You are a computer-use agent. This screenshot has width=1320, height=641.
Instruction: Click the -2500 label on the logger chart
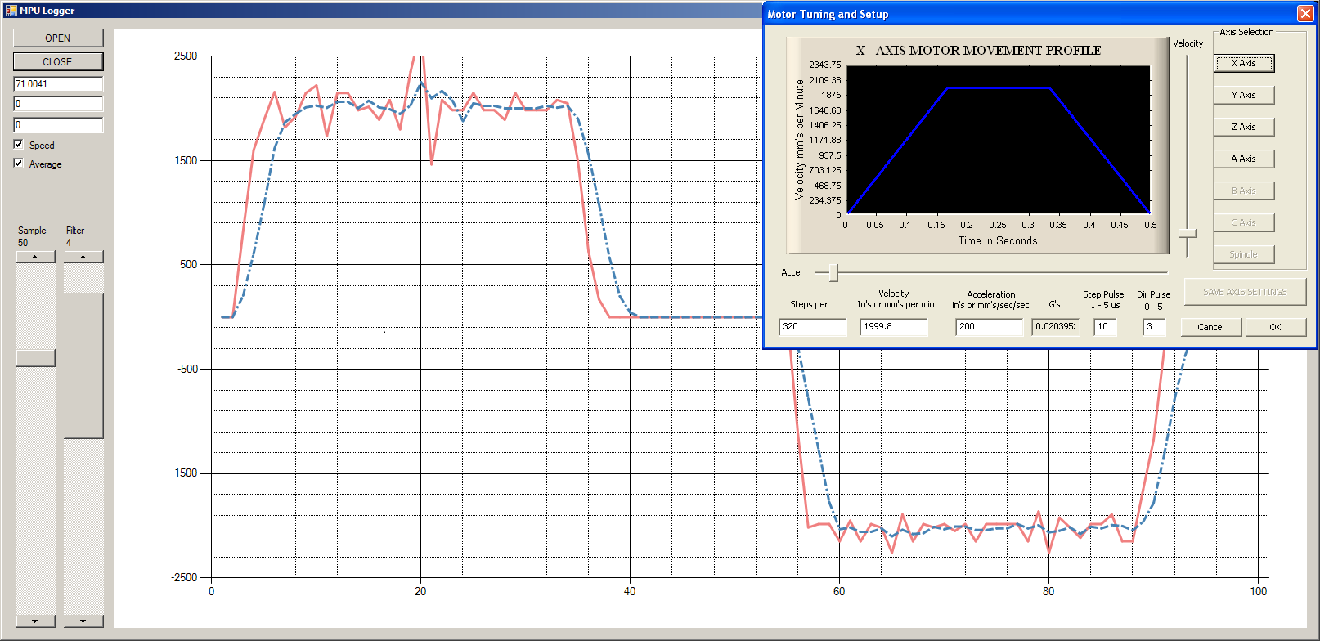pyautogui.click(x=184, y=577)
